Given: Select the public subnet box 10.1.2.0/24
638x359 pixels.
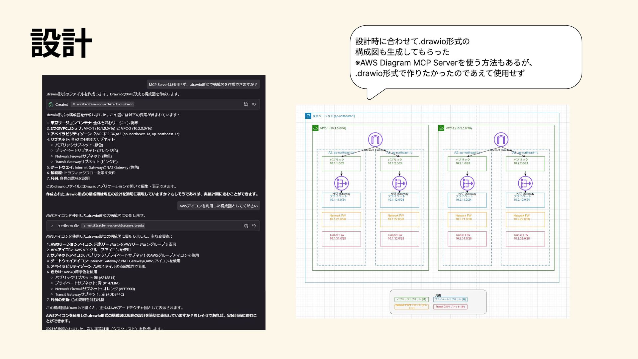Looking at the screenshot, I should [399, 164].
